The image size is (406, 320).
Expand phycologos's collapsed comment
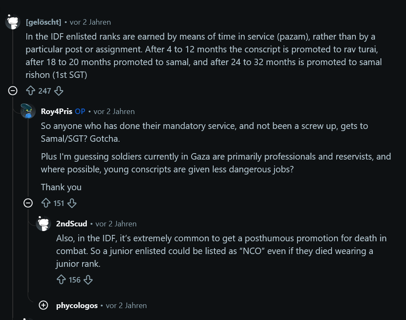pyautogui.click(x=43, y=305)
